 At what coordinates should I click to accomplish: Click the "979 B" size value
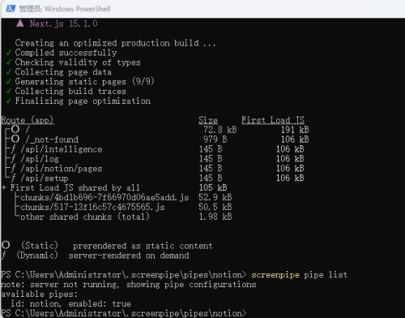click(x=215, y=140)
